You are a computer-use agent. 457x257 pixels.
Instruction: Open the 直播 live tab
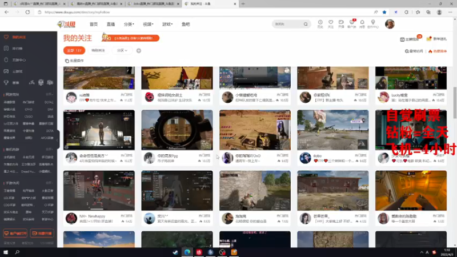[x=111, y=24]
